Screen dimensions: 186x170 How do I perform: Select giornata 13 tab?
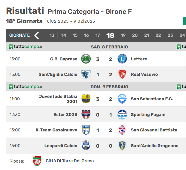[52, 35]
